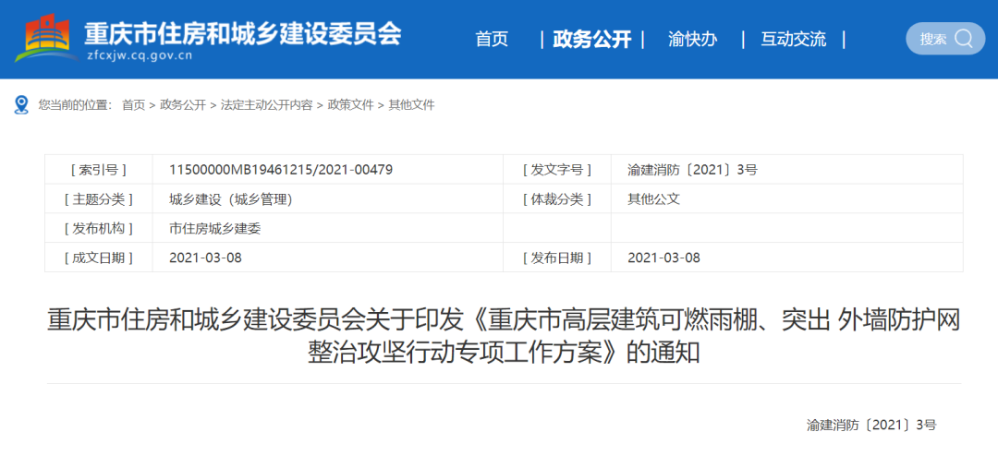
Task: Click the 政务公开 breadcrumb link
Action: (183, 105)
